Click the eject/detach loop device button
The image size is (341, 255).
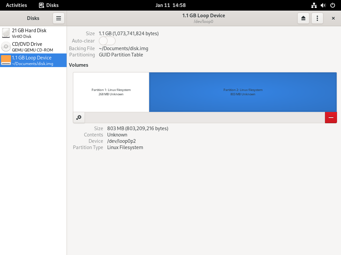click(x=303, y=18)
